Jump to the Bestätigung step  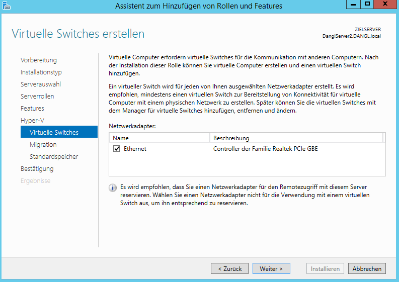pos(37,168)
